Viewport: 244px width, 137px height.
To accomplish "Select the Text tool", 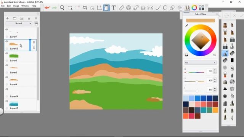I will pos(114,8).
